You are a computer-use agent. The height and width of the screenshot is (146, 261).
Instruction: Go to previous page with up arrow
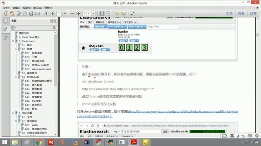tap(46, 13)
